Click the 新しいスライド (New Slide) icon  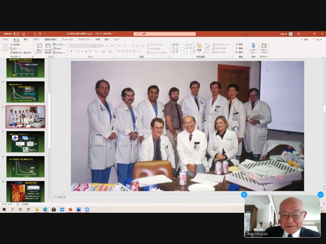point(39,46)
